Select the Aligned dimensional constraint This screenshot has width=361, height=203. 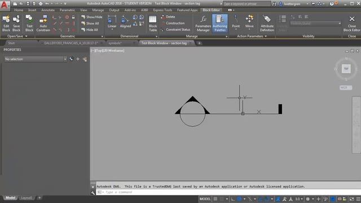point(125,21)
